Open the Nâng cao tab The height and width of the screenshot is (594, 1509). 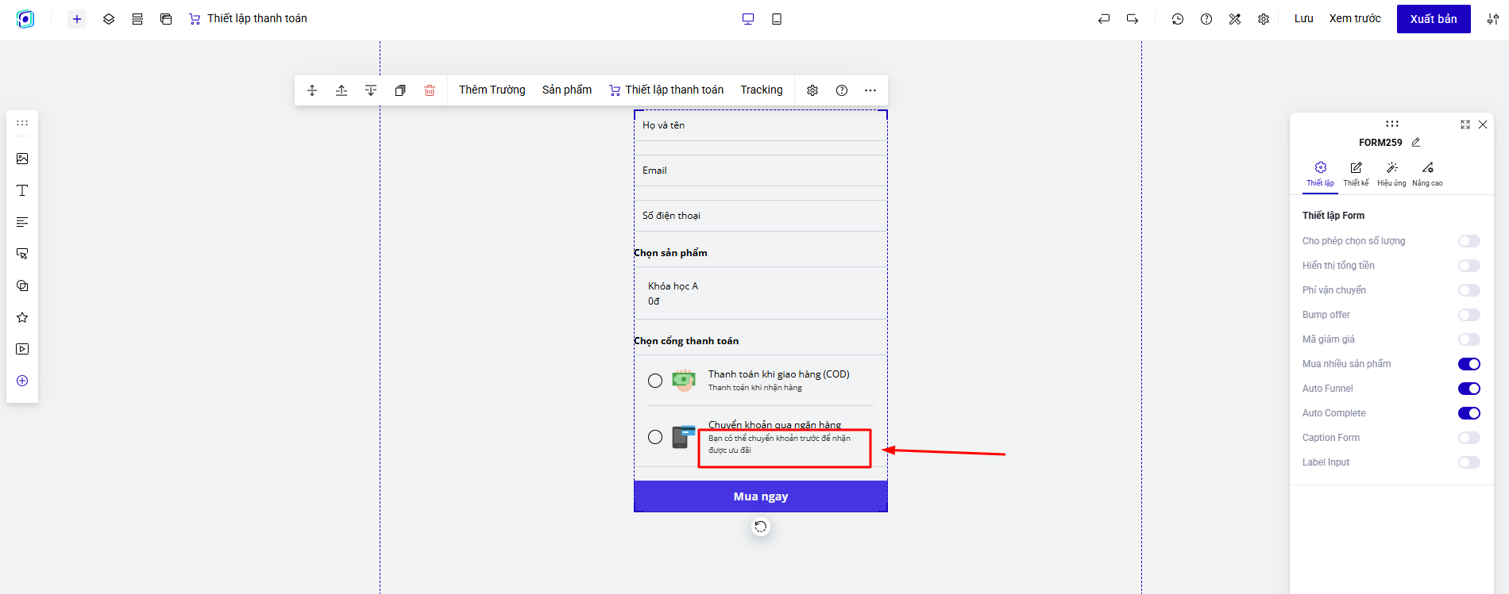click(1427, 173)
